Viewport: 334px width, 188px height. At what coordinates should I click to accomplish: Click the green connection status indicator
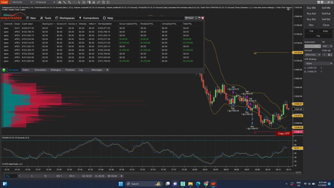point(4,70)
